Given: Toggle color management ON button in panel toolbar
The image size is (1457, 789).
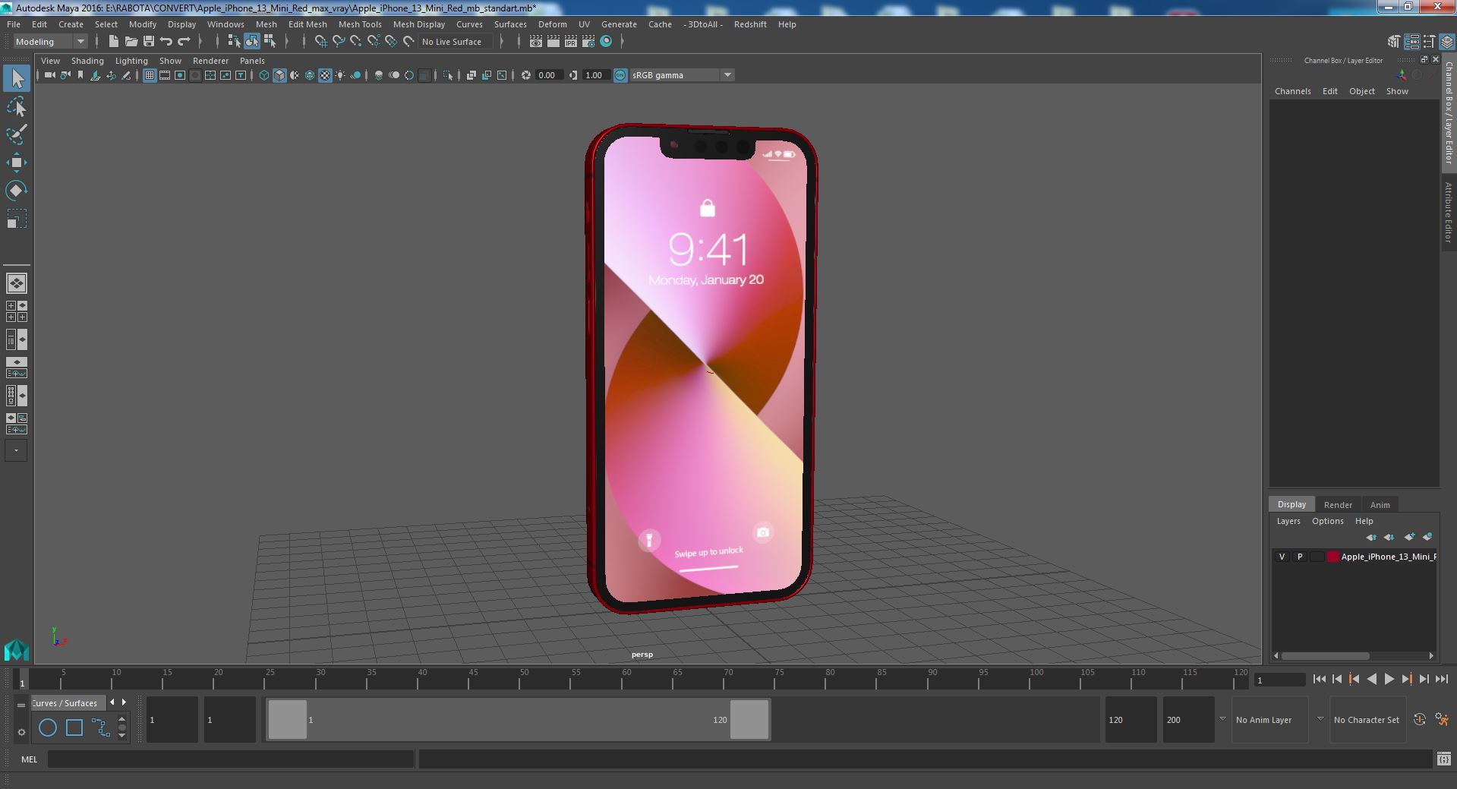Looking at the screenshot, I should [620, 75].
